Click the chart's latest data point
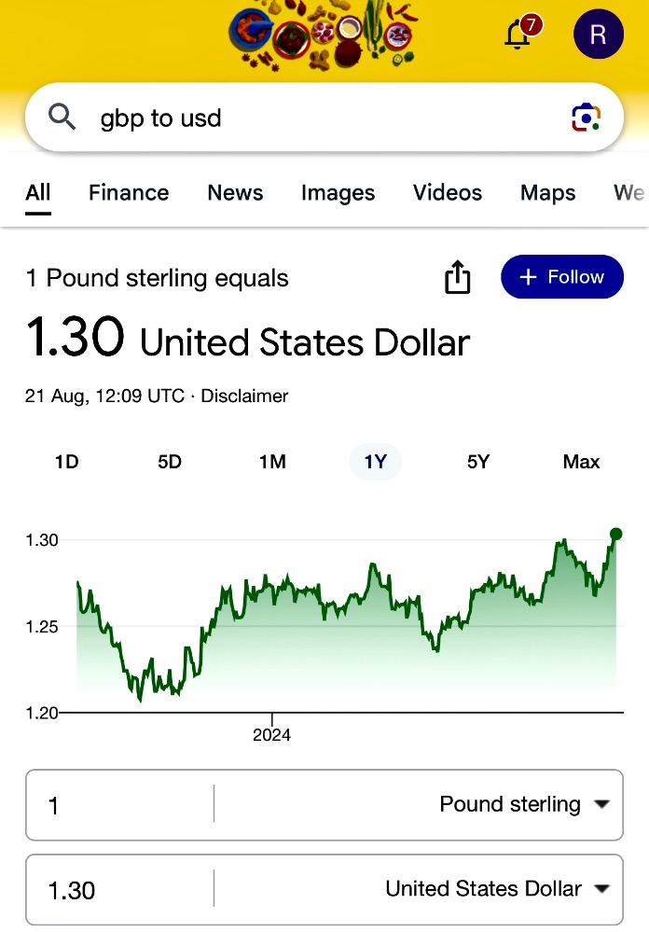Image resolution: width=649 pixels, height=932 pixels. (615, 535)
